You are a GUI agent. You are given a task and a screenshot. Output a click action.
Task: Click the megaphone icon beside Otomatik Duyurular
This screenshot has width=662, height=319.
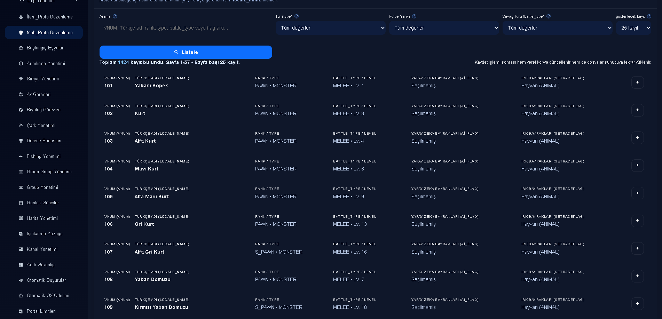click(x=21, y=280)
